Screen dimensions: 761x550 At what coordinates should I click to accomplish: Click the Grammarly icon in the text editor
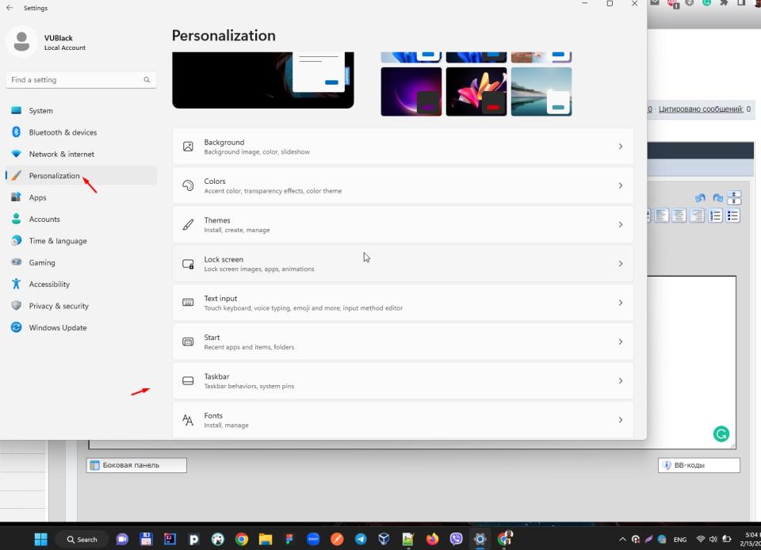(721, 434)
